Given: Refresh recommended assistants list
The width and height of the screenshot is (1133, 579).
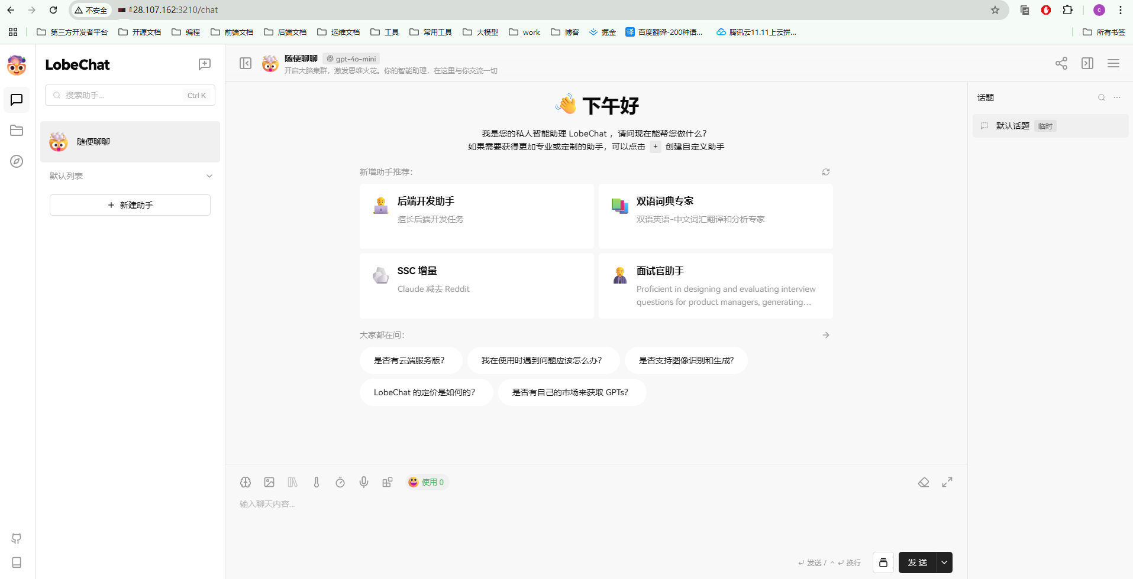Looking at the screenshot, I should 826,172.
